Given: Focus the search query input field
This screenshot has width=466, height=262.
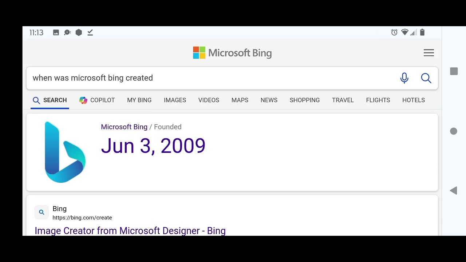Looking at the screenshot, I should [211, 78].
